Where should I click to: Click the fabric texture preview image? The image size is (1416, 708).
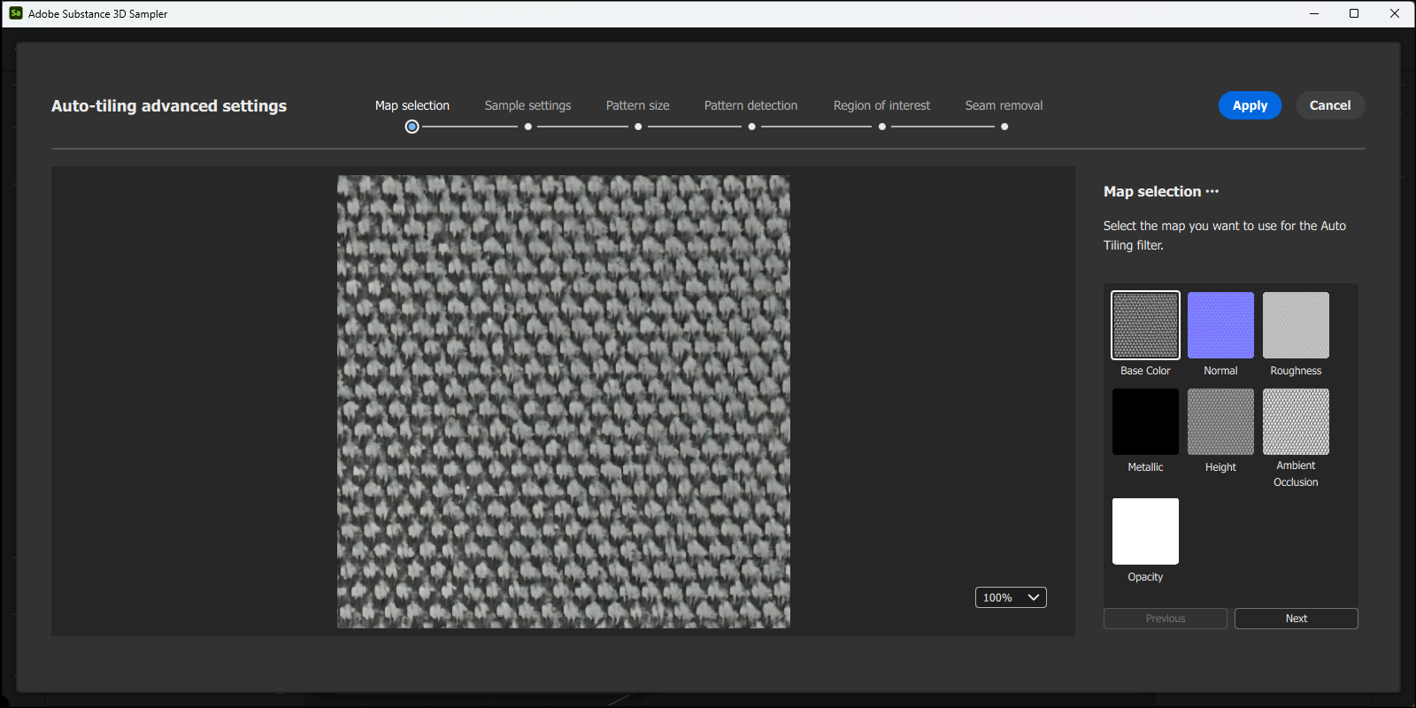(x=564, y=402)
